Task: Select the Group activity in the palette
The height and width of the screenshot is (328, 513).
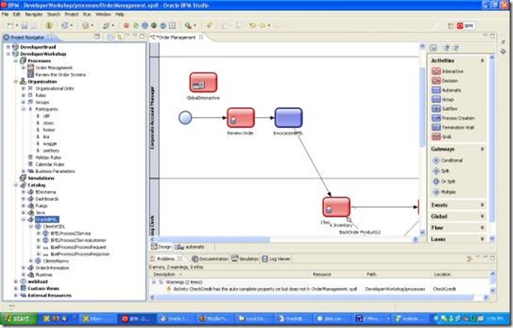Action: click(x=443, y=100)
